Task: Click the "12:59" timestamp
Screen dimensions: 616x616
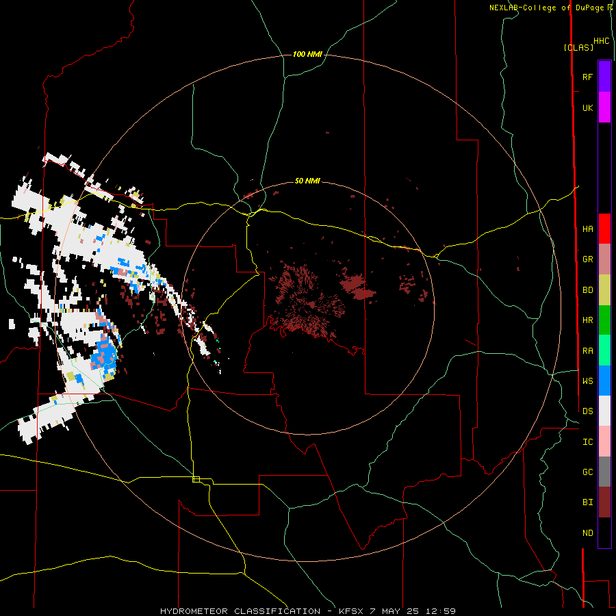Action: (x=441, y=611)
